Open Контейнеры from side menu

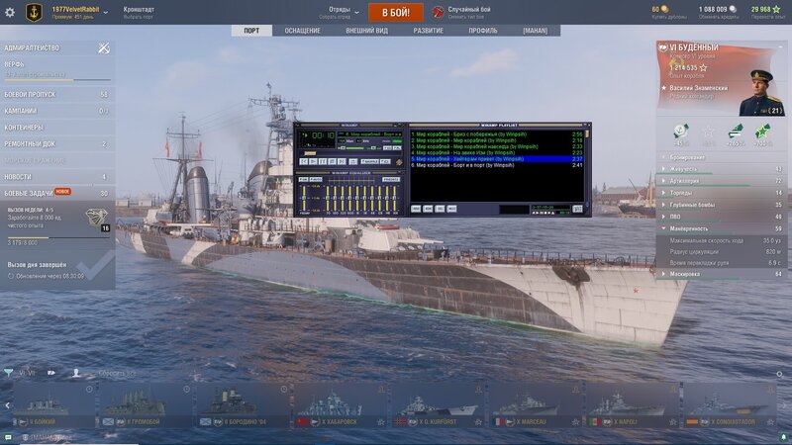coord(56,128)
